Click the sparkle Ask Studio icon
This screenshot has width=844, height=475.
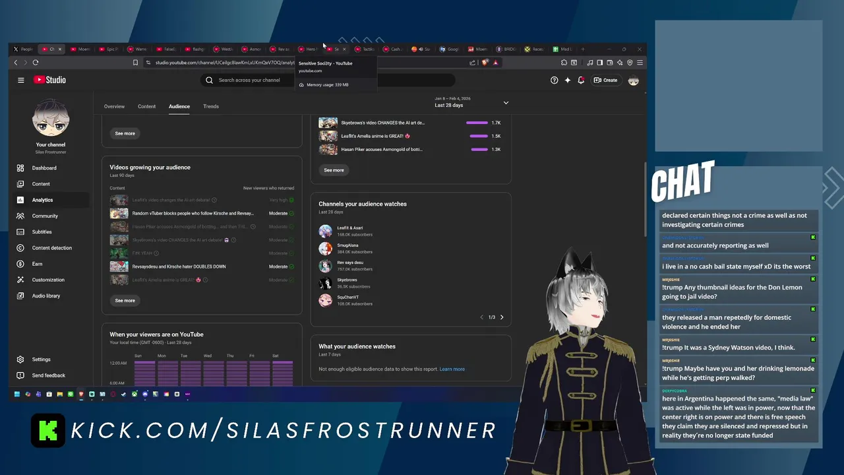click(567, 80)
